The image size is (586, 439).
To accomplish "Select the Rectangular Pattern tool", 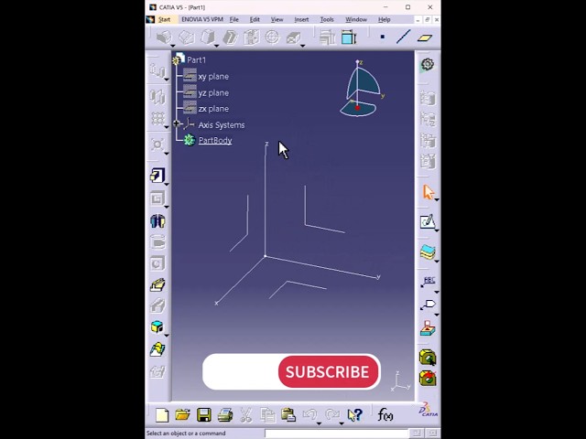I will coord(157,119).
